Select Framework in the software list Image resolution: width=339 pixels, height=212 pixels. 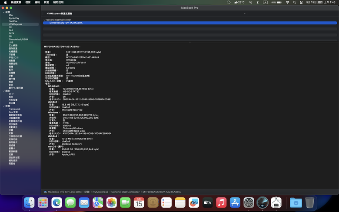(x=14, y=109)
